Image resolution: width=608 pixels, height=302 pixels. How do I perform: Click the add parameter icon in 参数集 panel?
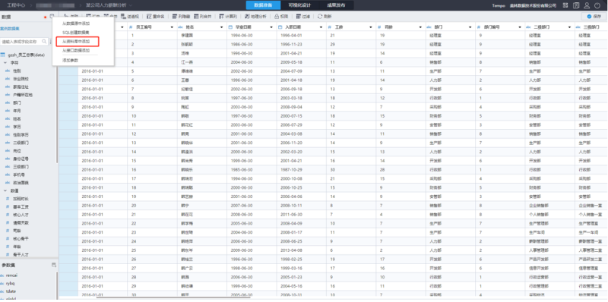point(54,265)
